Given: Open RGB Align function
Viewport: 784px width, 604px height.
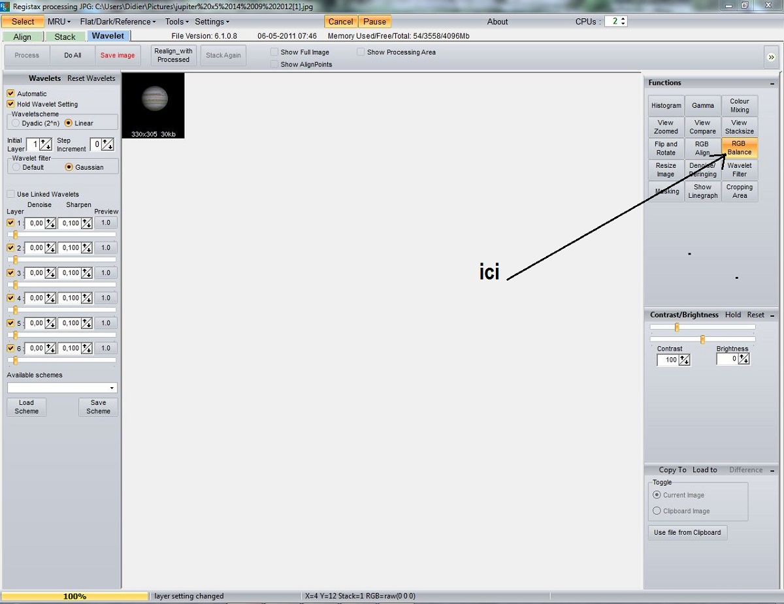Looking at the screenshot, I should pyautogui.click(x=703, y=148).
